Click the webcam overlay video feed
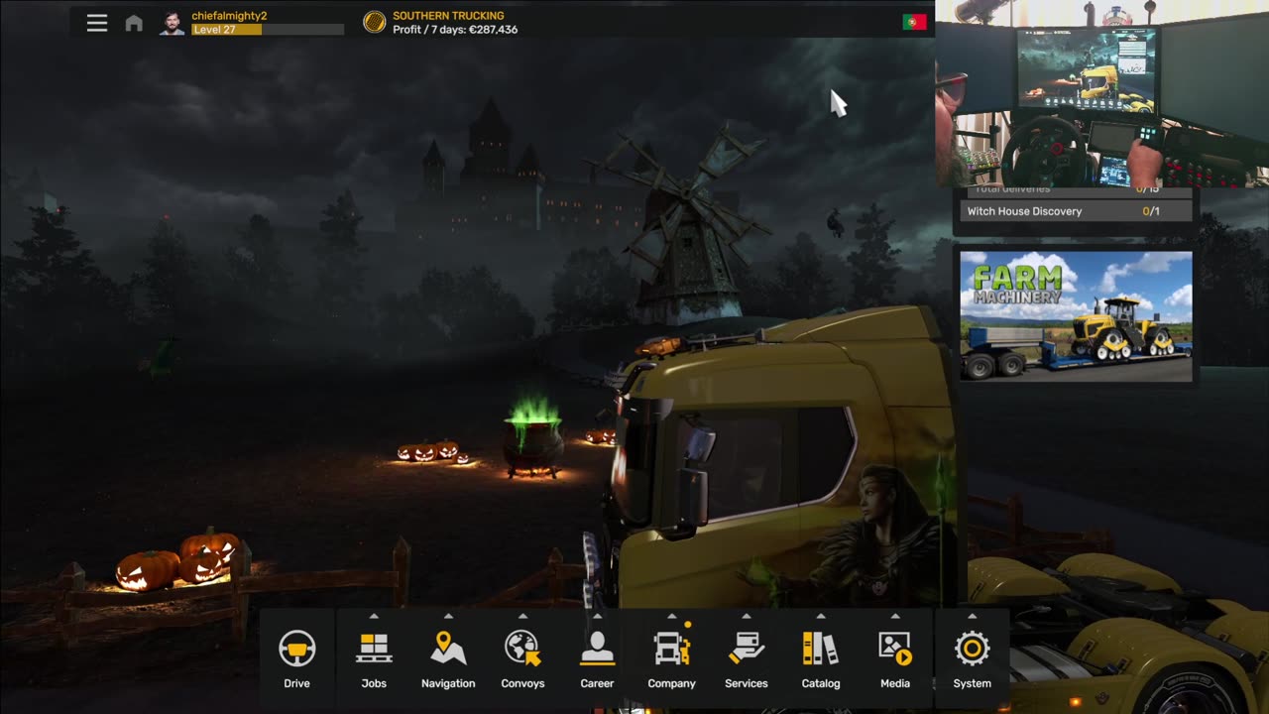 pos(1102,93)
